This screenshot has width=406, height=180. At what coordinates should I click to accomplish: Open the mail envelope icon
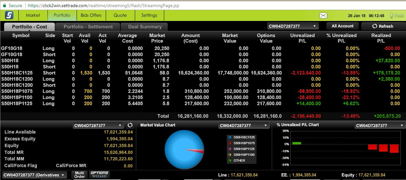coord(323,15)
